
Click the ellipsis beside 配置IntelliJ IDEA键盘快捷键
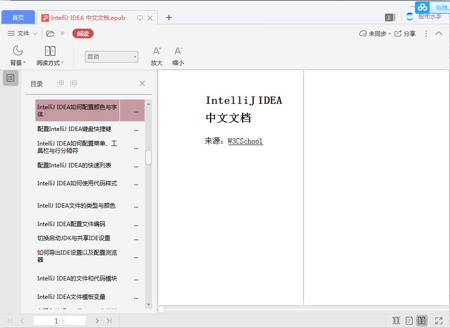[136, 130]
